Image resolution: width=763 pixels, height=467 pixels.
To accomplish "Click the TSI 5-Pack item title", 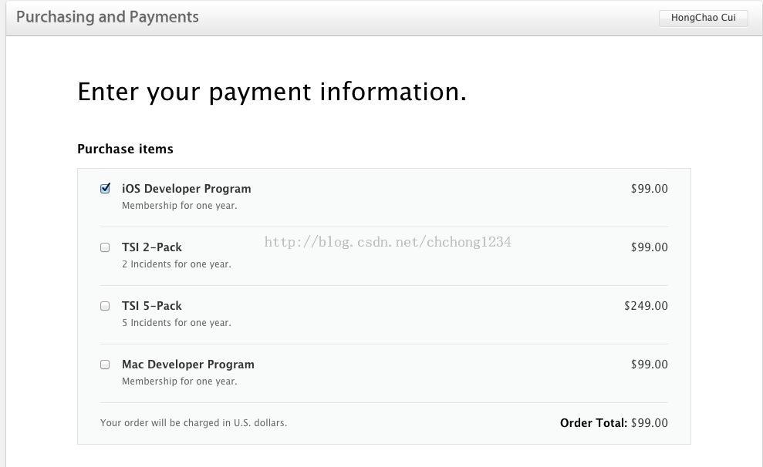I will [x=152, y=306].
